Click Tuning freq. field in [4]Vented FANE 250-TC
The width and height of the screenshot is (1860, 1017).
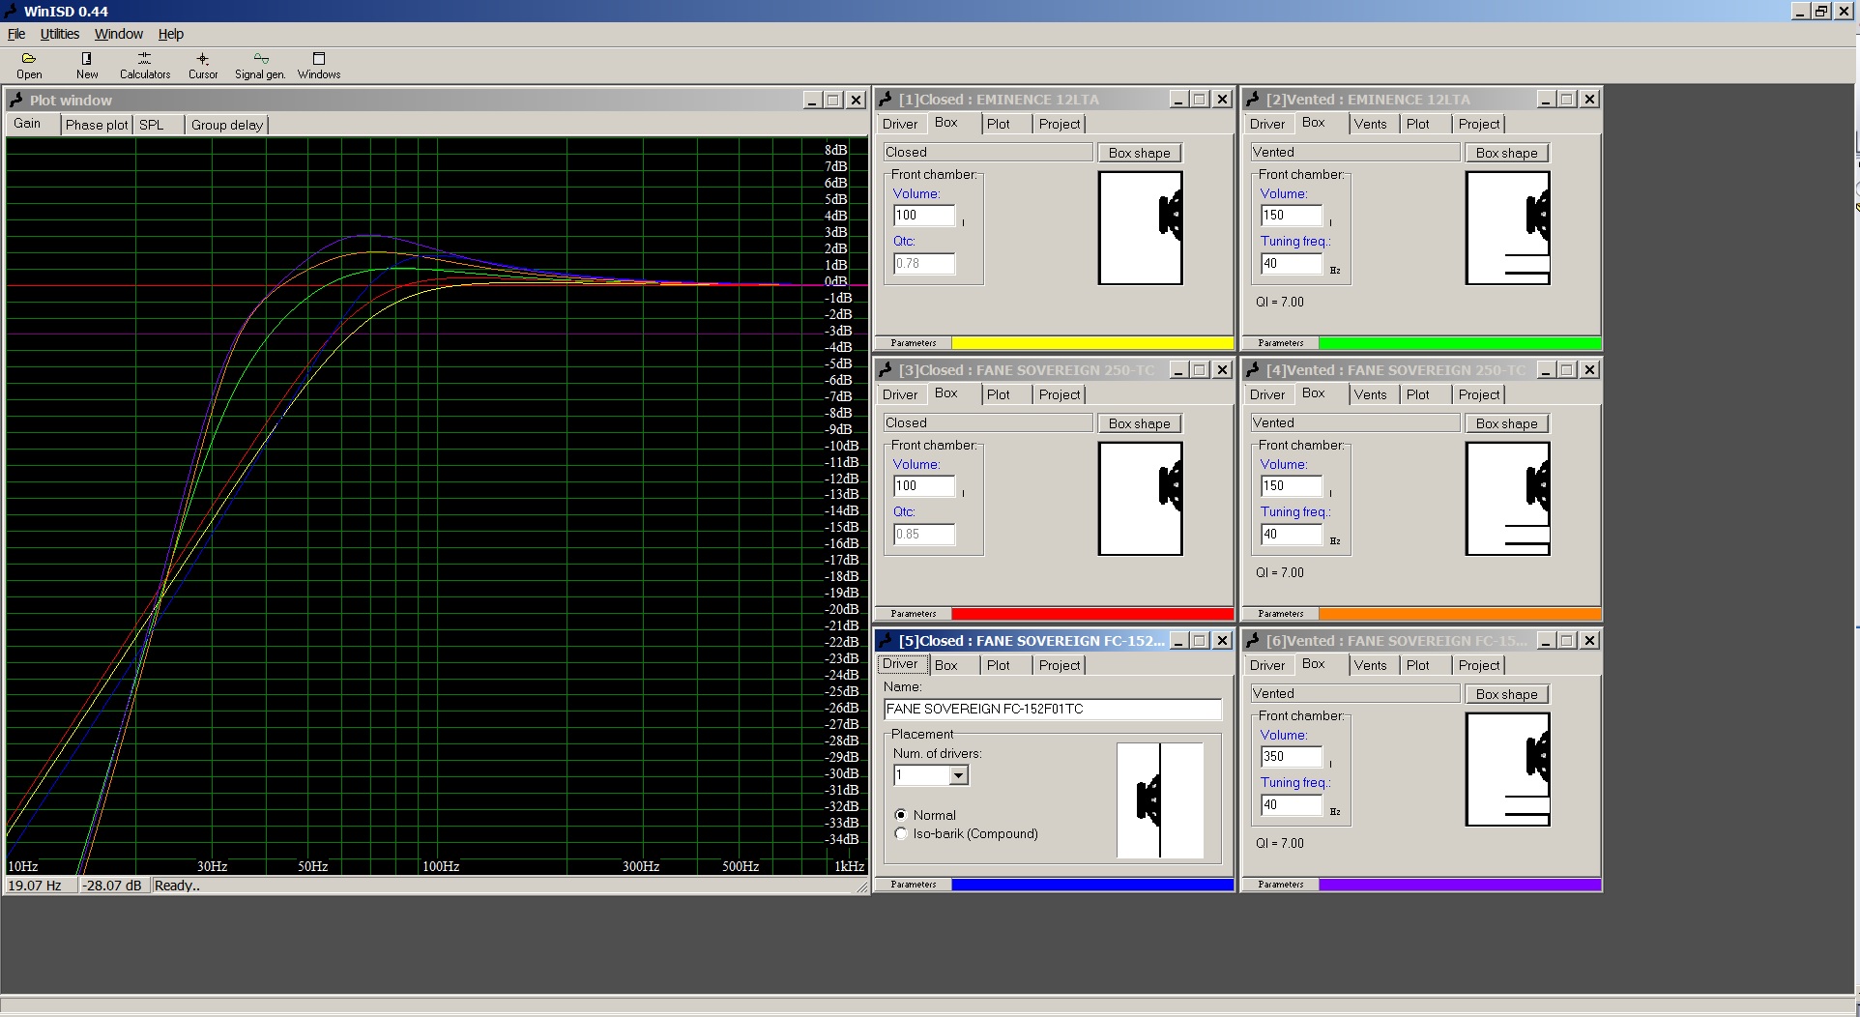click(x=1292, y=535)
